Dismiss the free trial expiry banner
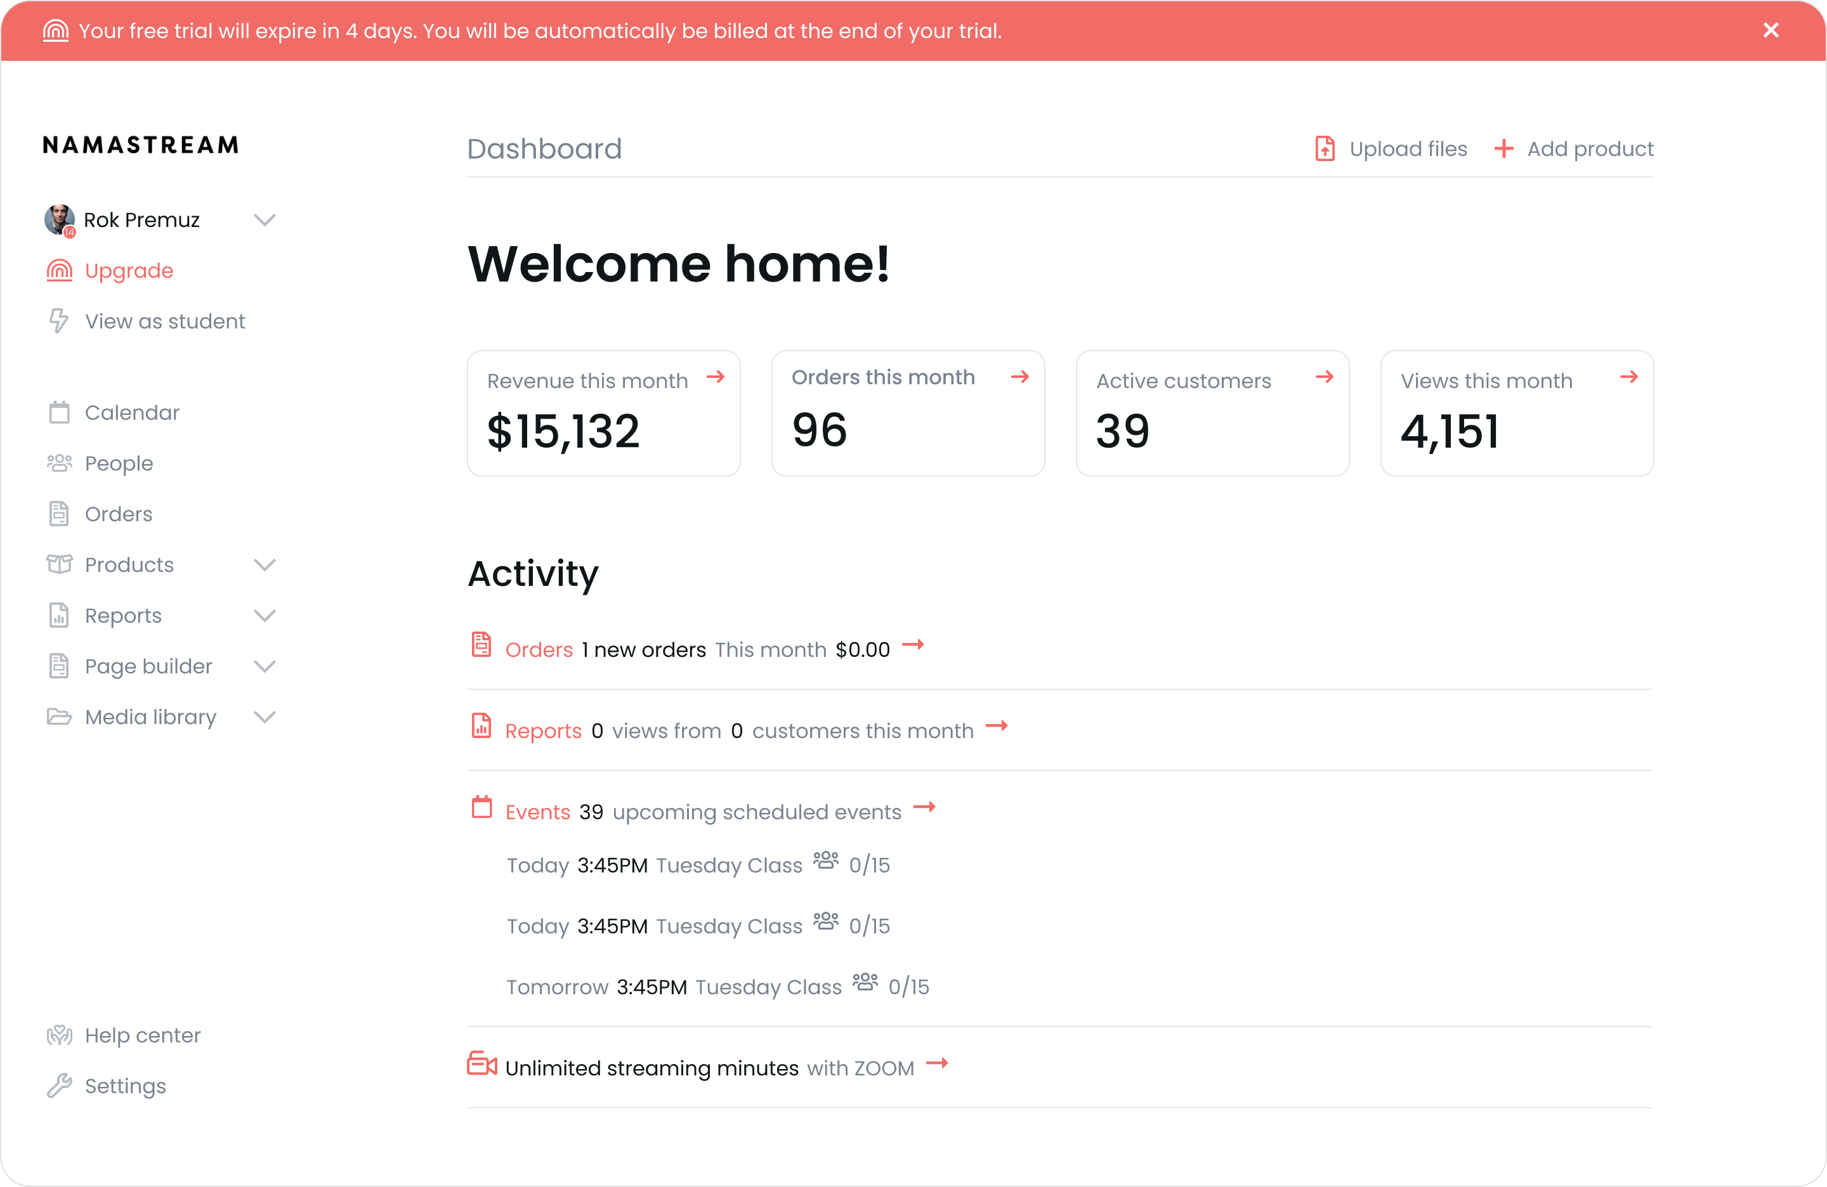1827x1187 pixels. 1771,30
